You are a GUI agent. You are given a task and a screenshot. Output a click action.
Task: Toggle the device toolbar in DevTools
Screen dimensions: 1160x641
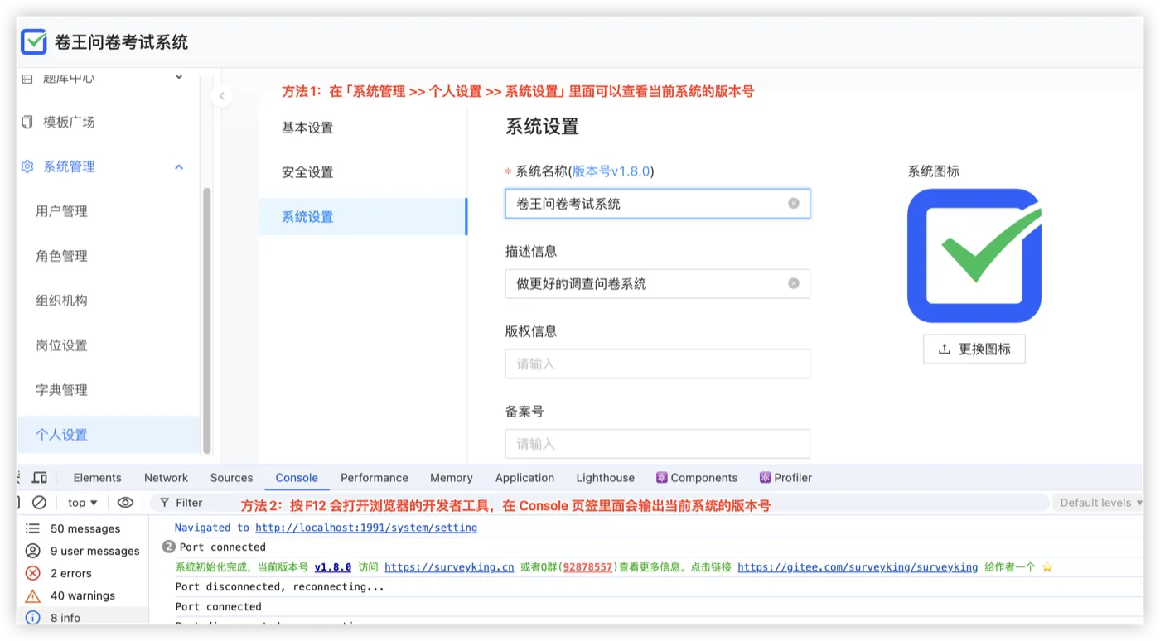[x=40, y=478]
